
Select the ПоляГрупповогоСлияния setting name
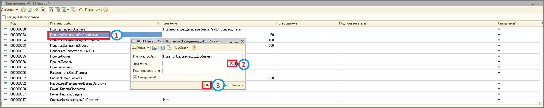coord(68,29)
